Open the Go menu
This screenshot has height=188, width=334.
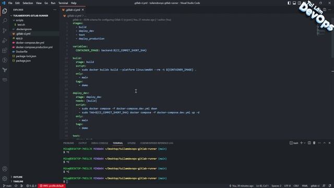click(46, 3)
